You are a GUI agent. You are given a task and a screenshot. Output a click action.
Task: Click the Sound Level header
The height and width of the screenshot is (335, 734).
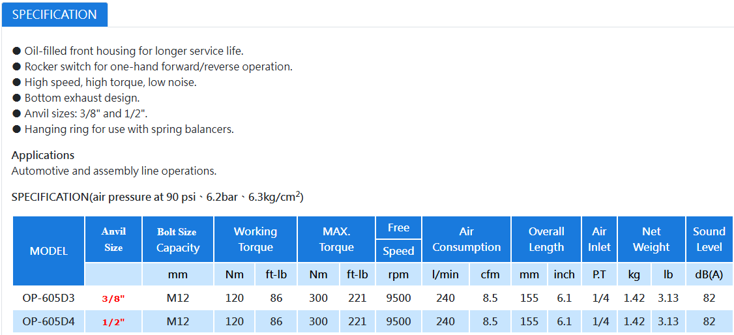[x=709, y=239]
